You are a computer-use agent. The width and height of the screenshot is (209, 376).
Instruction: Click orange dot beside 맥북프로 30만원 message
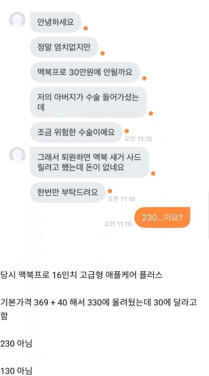point(144,78)
